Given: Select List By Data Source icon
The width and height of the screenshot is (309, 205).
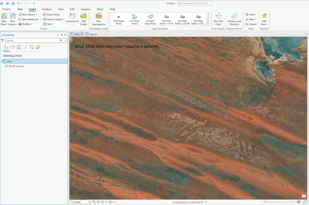Looking at the screenshot, I should [x=13, y=47].
